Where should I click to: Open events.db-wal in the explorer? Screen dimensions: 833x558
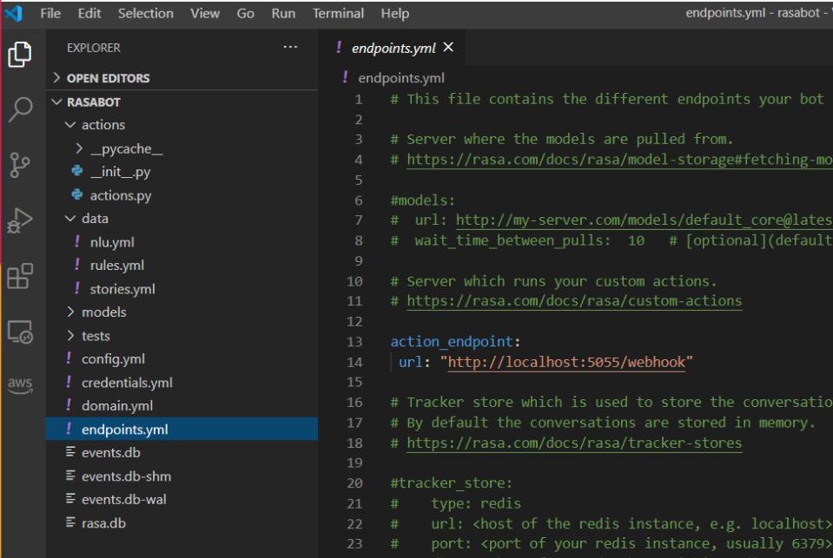click(x=124, y=499)
